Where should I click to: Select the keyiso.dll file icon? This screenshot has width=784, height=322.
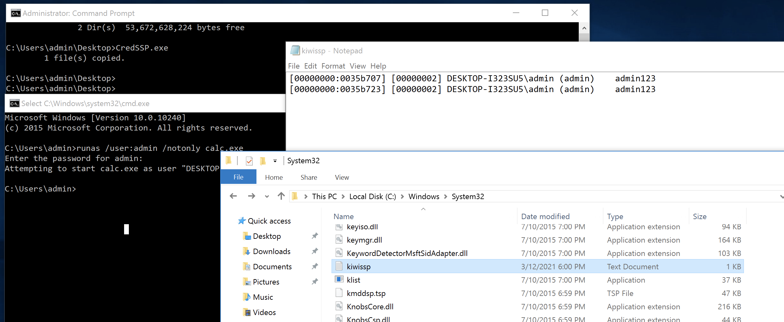point(339,227)
